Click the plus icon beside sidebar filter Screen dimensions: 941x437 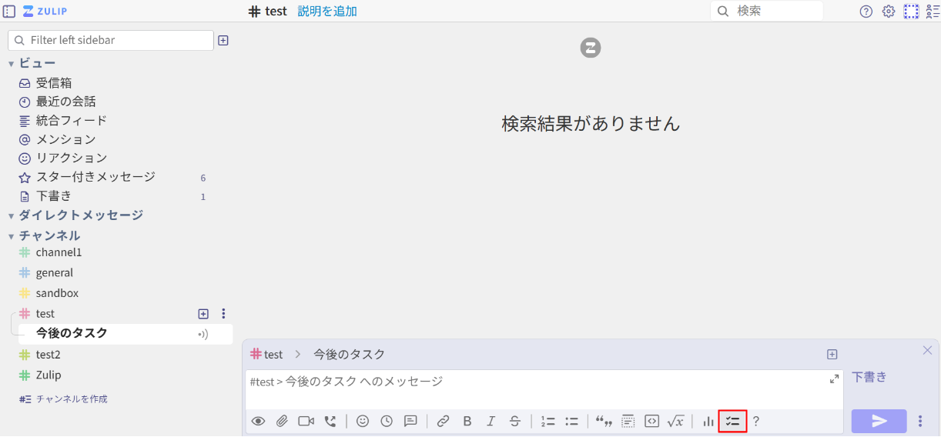click(x=223, y=40)
